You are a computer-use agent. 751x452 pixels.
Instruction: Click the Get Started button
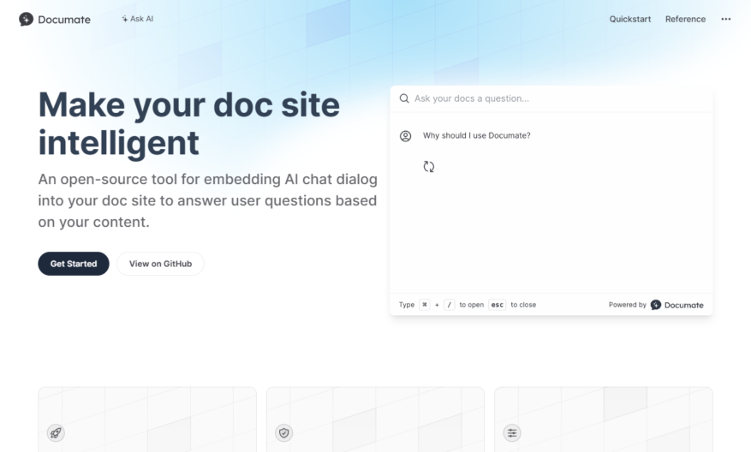point(74,264)
